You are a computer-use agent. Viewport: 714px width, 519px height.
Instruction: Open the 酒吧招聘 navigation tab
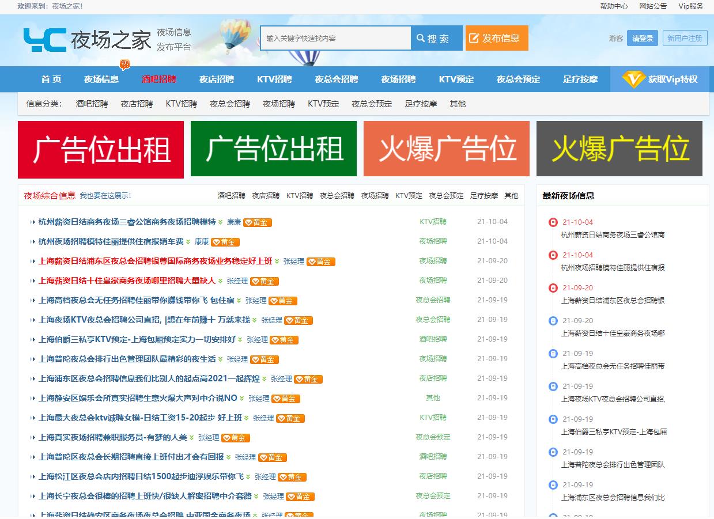click(x=159, y=79)
